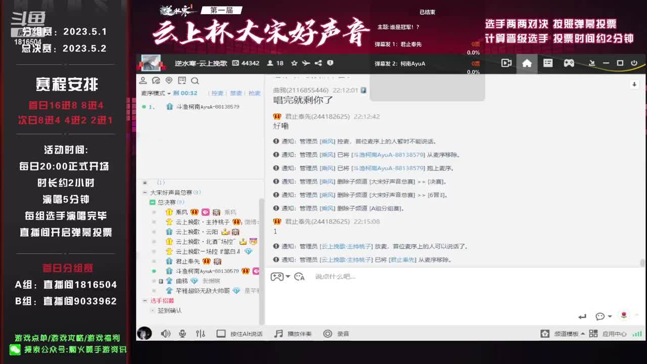This screenshot has height=364, width=647.
Task: Open the 麦序模式 mode dropdown
Action: tap(156, 94)
